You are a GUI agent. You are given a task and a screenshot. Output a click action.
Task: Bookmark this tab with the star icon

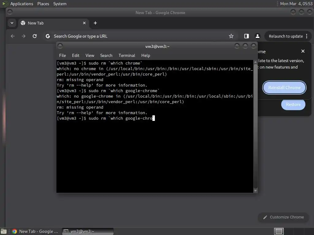click(231, 36)
